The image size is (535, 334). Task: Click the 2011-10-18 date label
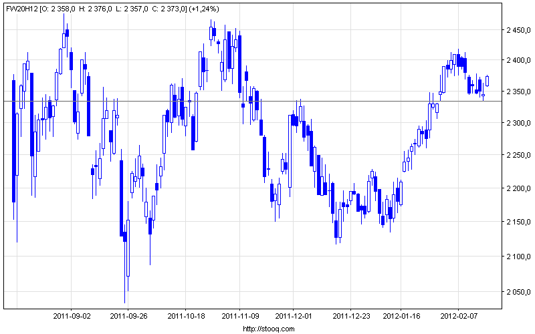point(186,316)
